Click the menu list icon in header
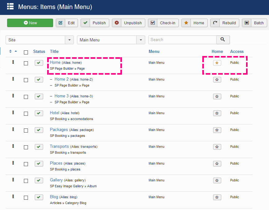The width and height of the screenshot is (269, 210). 10,7
